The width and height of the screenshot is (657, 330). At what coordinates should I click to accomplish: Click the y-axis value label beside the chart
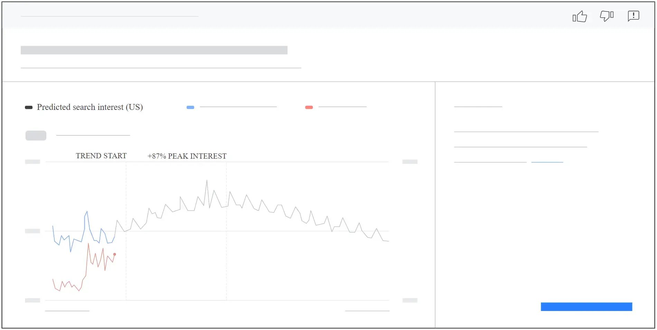pyautogui.click(x=33, y=231)
